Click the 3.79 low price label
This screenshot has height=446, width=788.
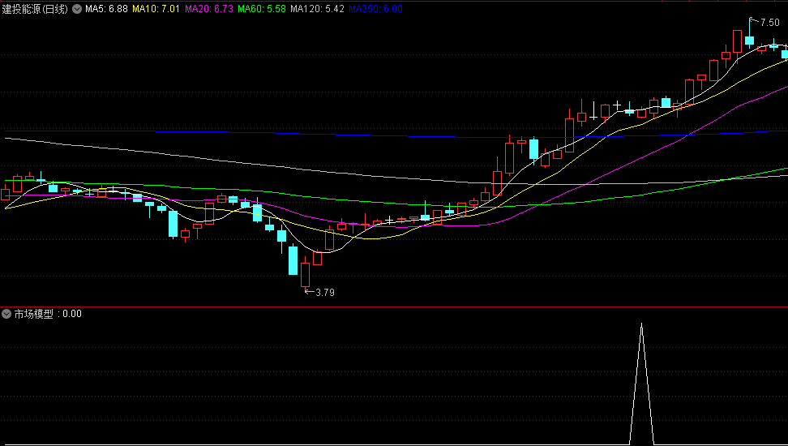(x=324, y=293)
